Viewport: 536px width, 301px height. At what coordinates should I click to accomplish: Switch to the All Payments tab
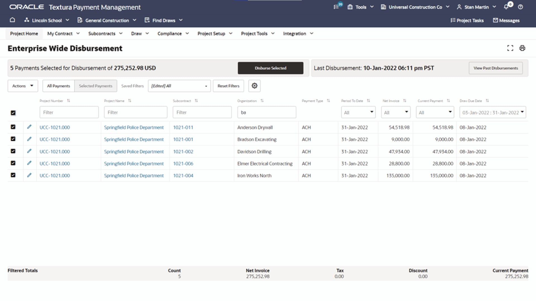click(x=58, y=86)
